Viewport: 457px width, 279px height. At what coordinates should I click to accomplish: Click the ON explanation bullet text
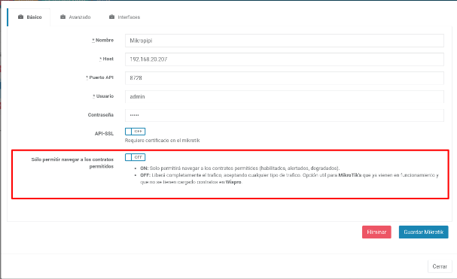[x=240, y=168]
